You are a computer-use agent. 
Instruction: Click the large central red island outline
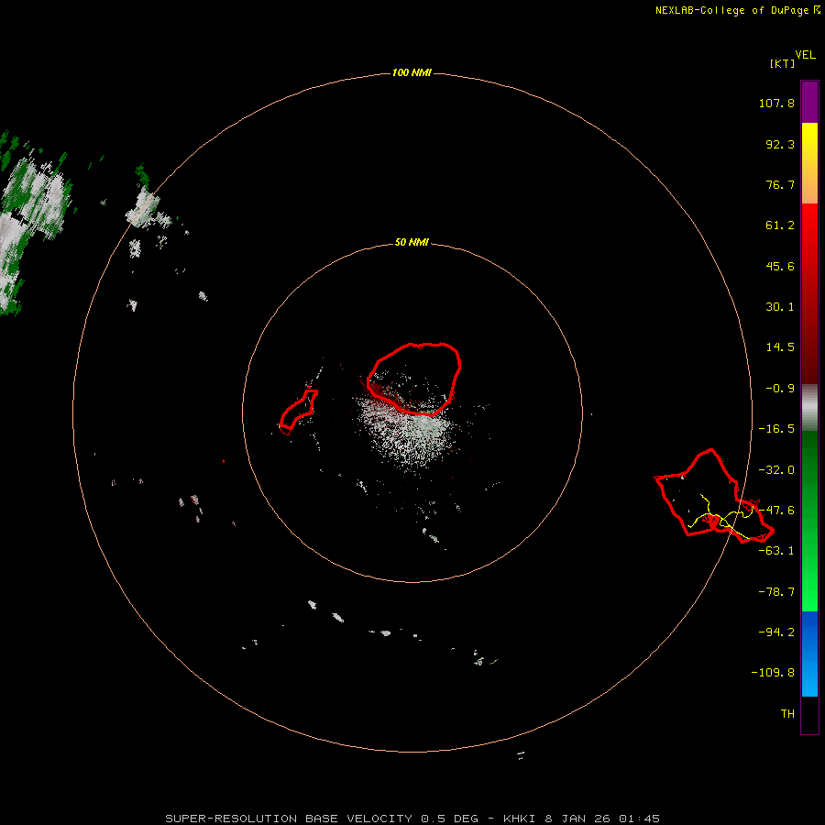tap(414, 379)
